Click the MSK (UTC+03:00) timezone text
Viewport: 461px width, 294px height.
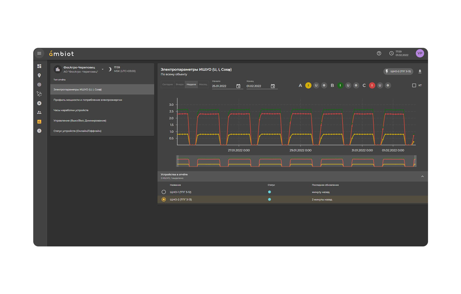tap(125, 71)
